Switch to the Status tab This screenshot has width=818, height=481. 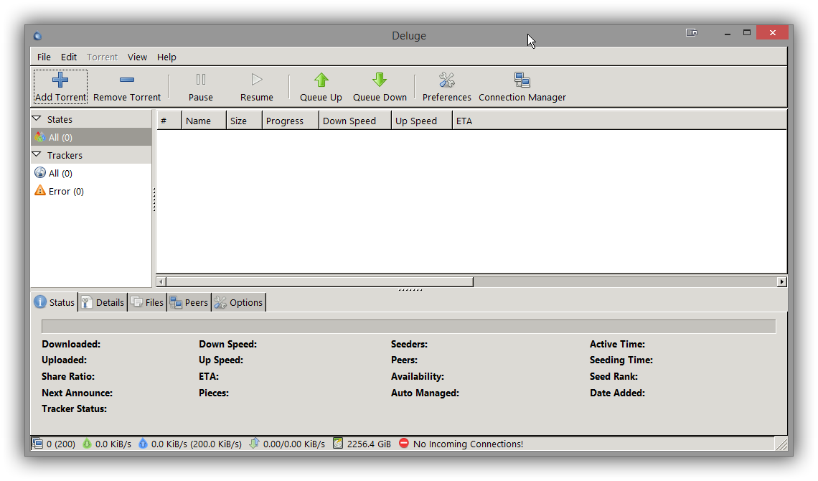click(x=55, y=302)
